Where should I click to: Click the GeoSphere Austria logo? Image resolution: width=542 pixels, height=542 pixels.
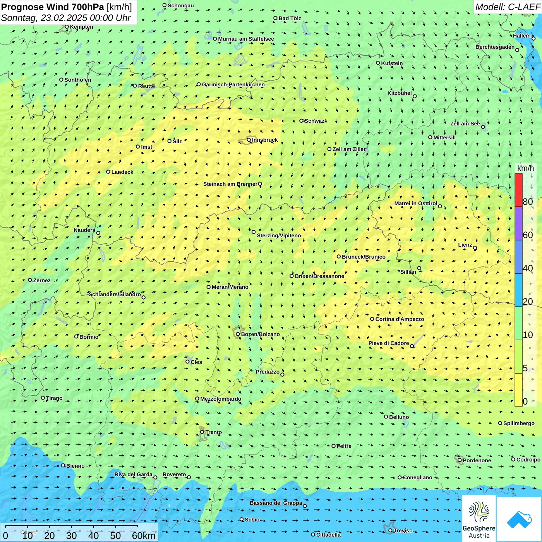(x=479, y=518)
